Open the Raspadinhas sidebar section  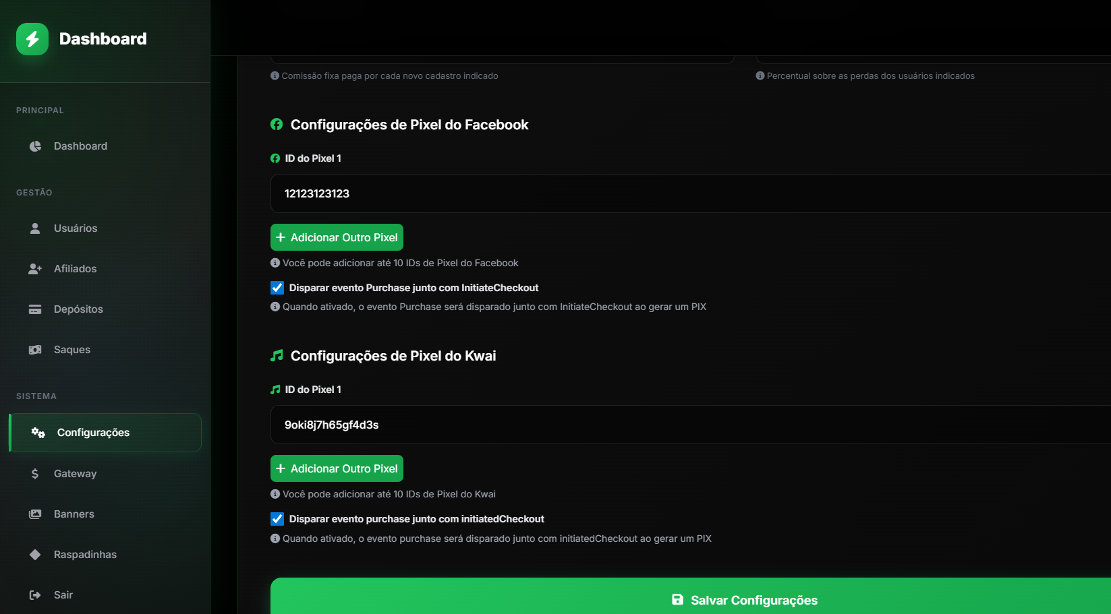tap(85, 555)
